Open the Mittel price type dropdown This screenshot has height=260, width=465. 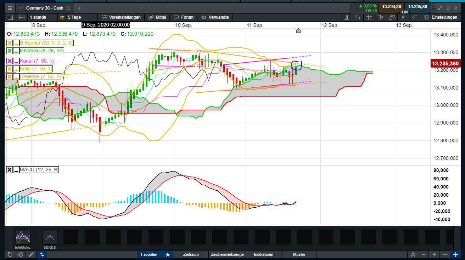pyautogui.click(x=157, y=17)
